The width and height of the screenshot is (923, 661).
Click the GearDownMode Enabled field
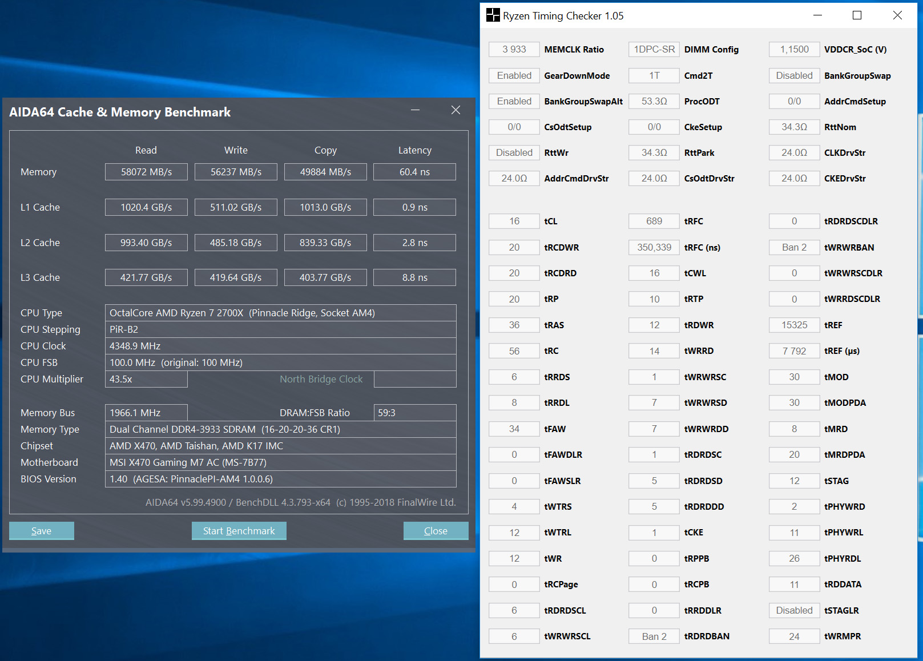[514, 75]
